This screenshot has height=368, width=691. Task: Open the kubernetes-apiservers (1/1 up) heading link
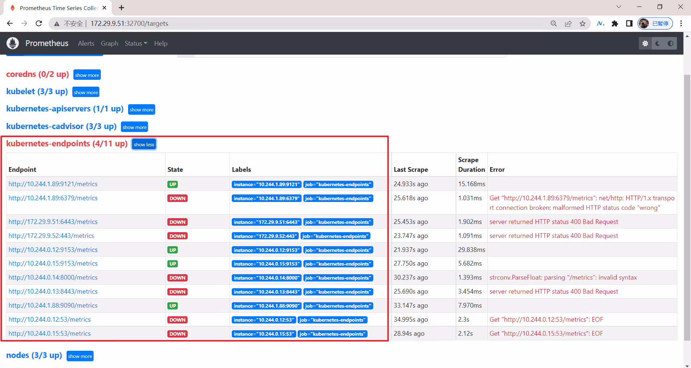65,109
